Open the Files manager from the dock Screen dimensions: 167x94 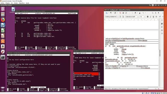(3, 15)
